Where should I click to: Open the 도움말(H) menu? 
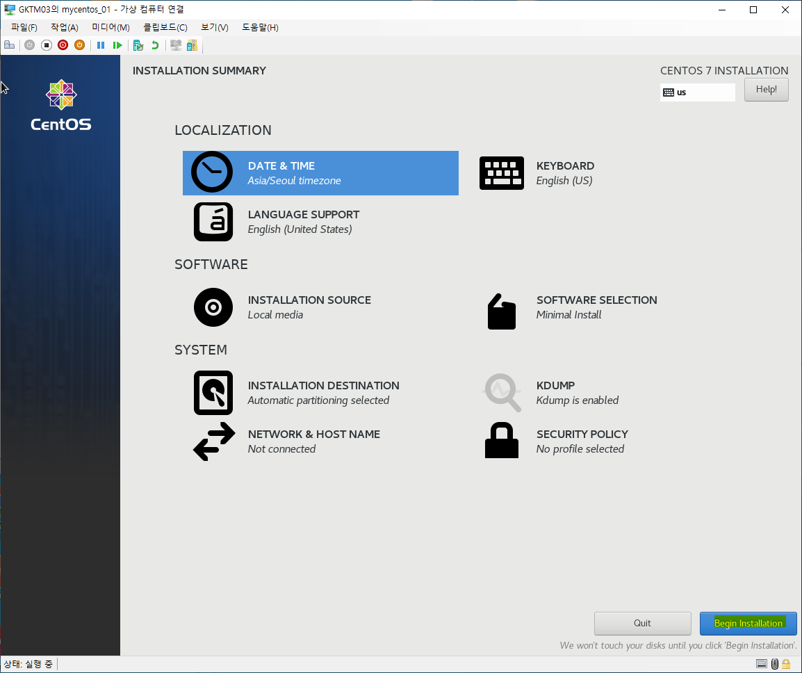tap(260, 28)
